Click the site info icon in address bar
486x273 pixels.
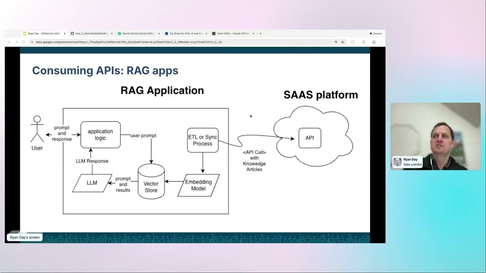click(x=32, y=42)
